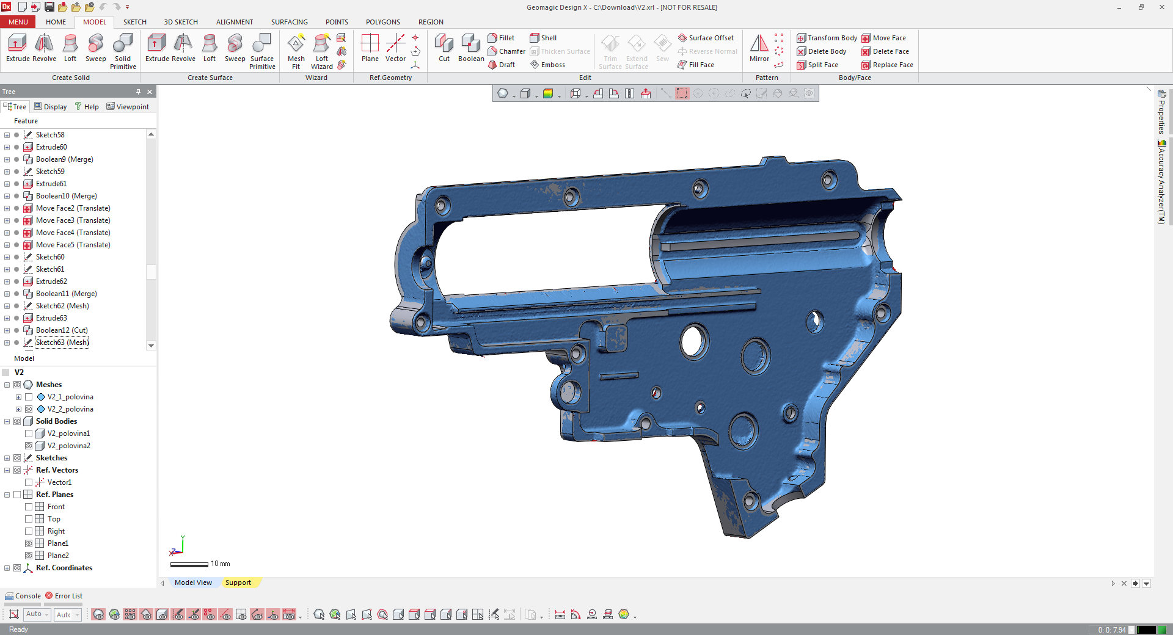Switch to the SKETCH ribbon tab

[x=134, y=22]
